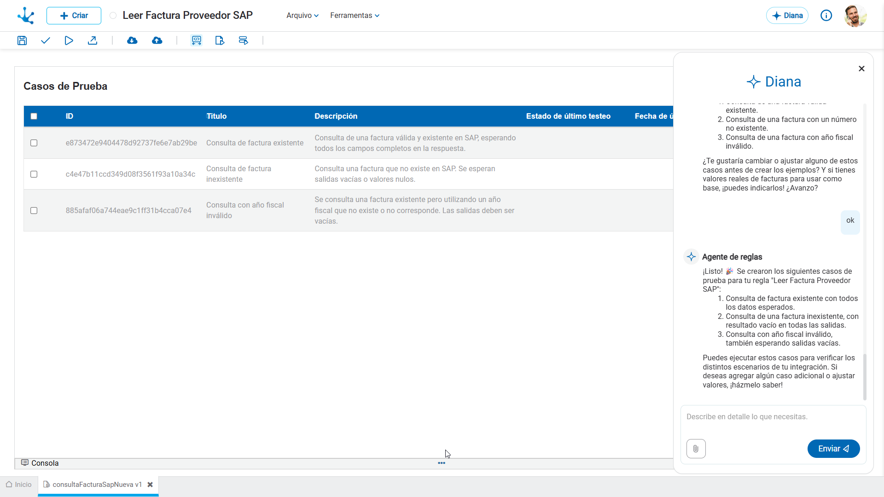Tick the Consulta con año fiscal inválido checkbox
The image size is (884, 497).
point(34,211)
